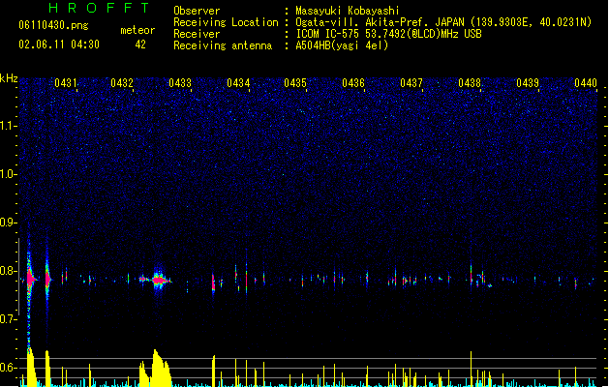609x387 pixels.
Task: Click the HROFFT title text
Action: [x=99, y=8]
